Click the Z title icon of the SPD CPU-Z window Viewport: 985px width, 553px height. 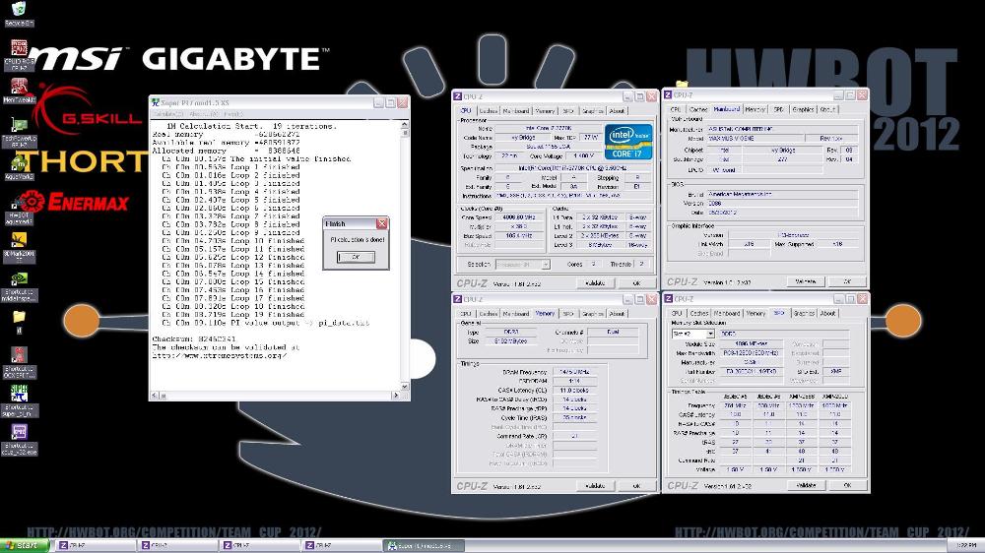(669, 299)
